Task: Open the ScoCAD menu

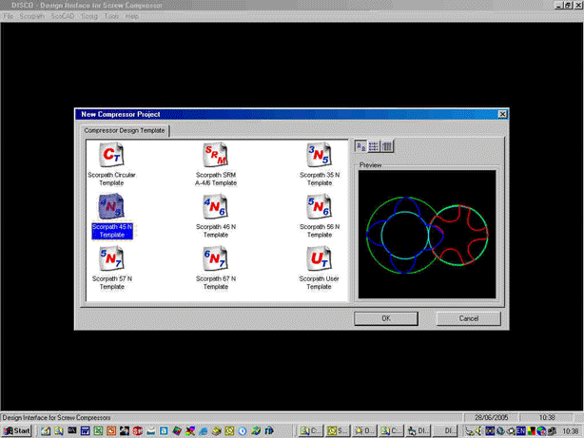Action: (x=62, y=16)
